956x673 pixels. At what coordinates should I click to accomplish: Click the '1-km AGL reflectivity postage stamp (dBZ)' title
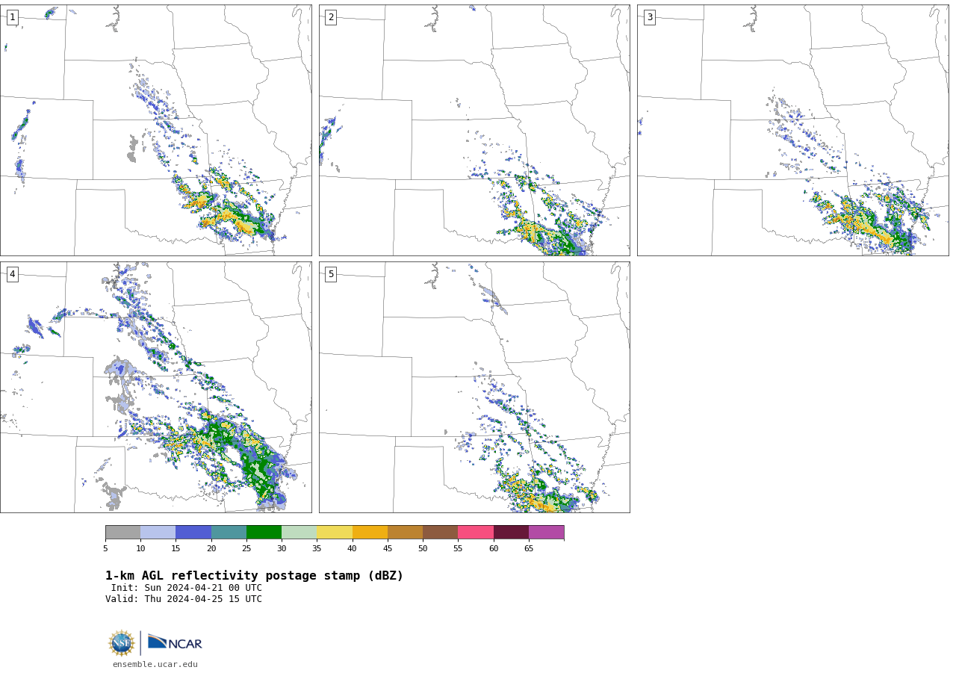point(254,576)
